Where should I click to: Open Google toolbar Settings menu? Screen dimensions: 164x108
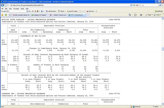[159, 11]
